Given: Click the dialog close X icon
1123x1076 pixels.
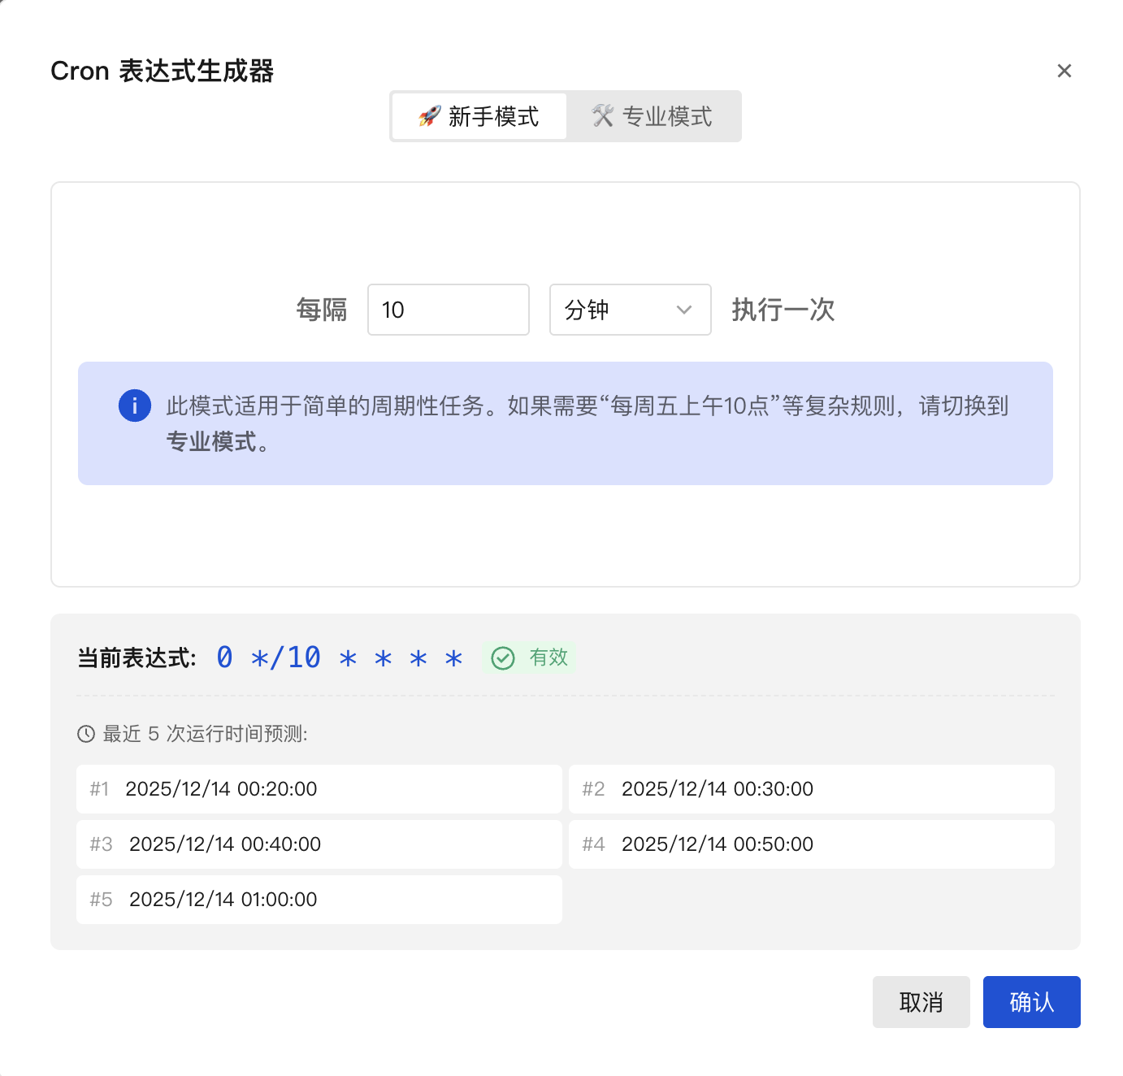Looking at the screenshot, I should pyautogui.click(x=1064, y=71).
